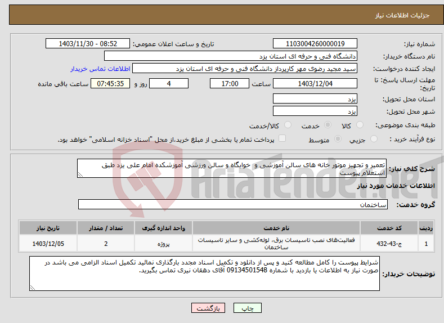Click the جزئیات اطلاعات نیاز page header
Screen dimensions: 444x323
[402, 15]
